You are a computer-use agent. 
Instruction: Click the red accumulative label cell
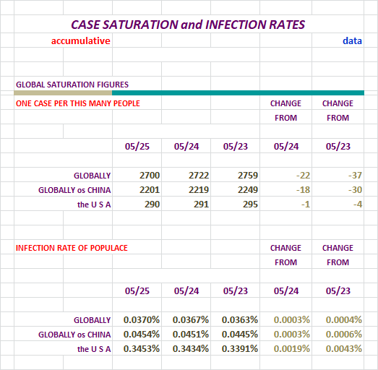80,40
